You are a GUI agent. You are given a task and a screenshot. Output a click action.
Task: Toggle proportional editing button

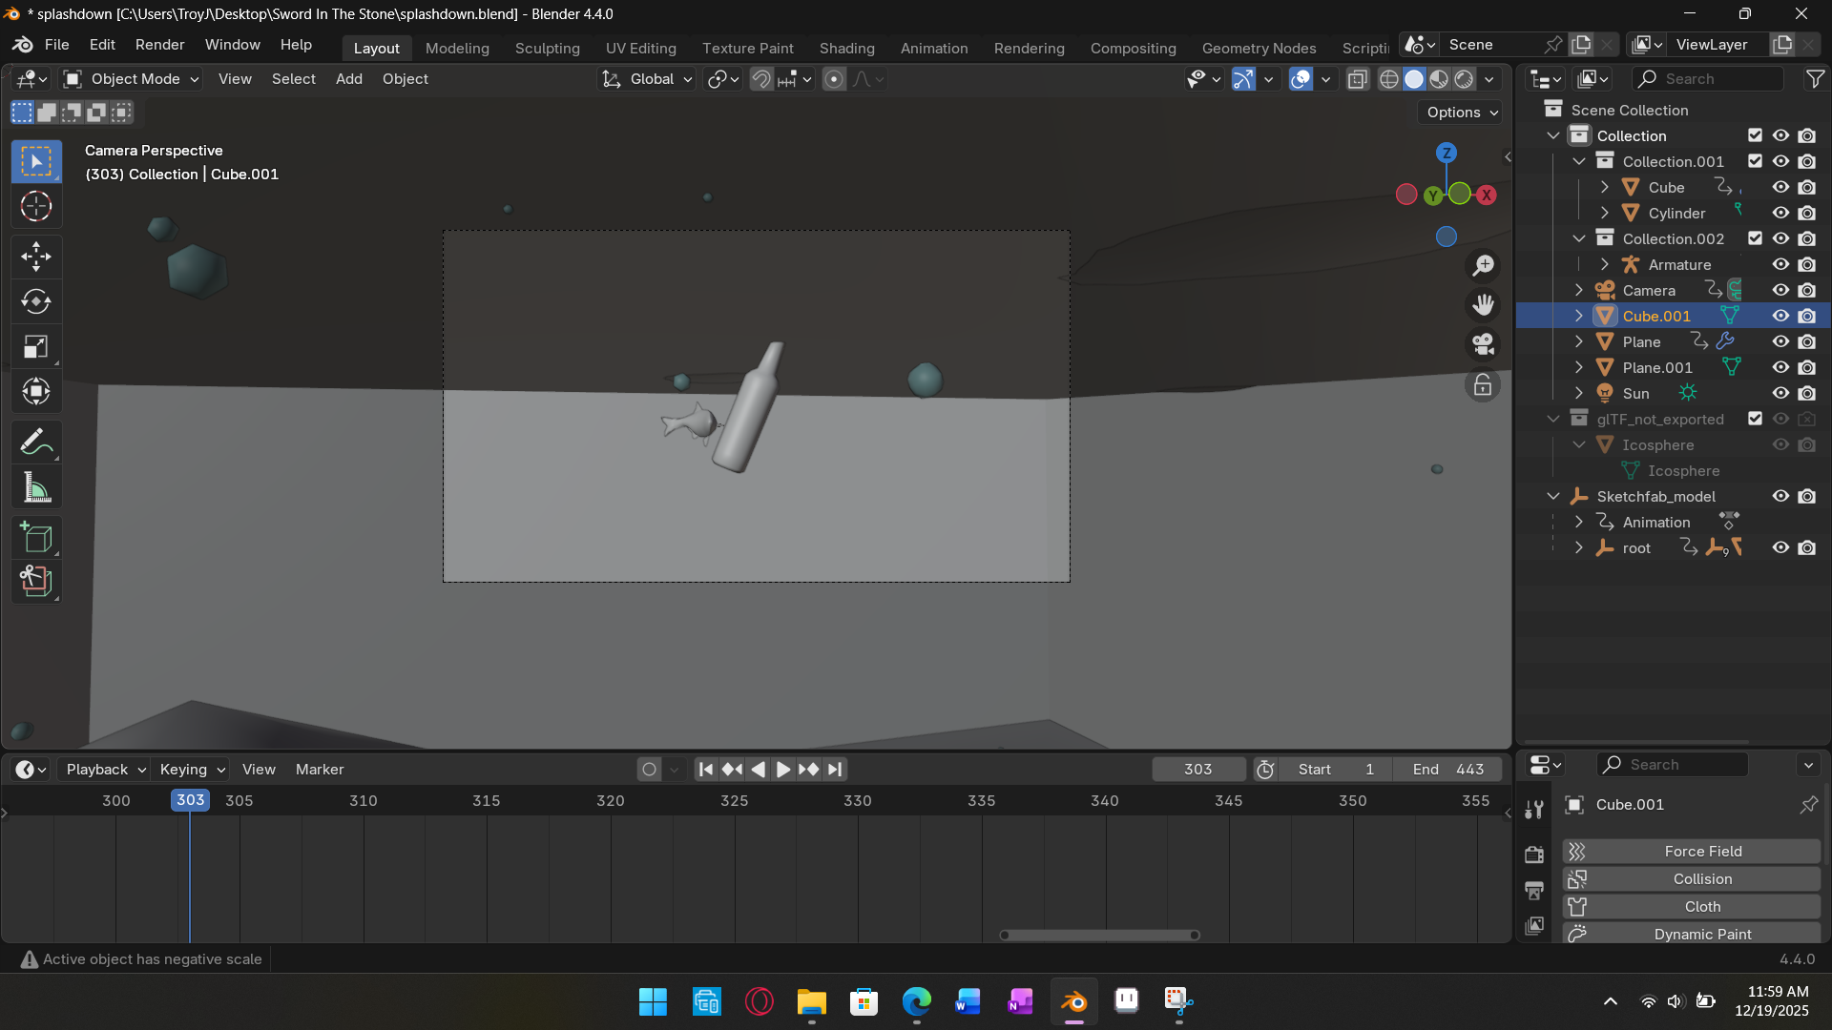(x=834, y=79)
